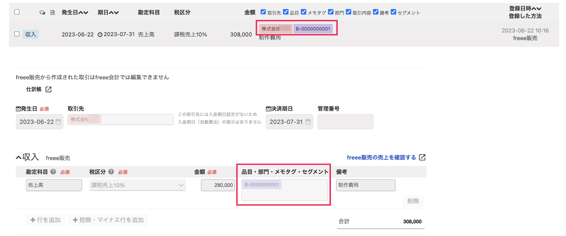
Task: Click the 308,000 amount in the list row
Action: coord(241,35)
